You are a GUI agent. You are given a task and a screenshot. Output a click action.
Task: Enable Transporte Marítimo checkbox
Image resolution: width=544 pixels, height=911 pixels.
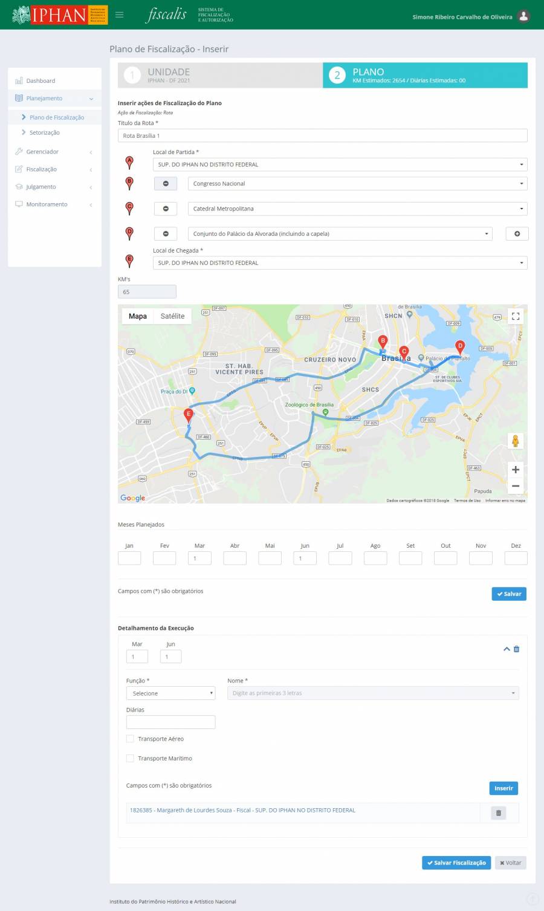click(x=130, y=758)
